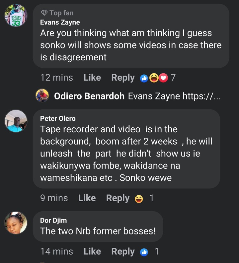Reply to Peter Olero's comment

pyautogui.click(x=118, y=198)
